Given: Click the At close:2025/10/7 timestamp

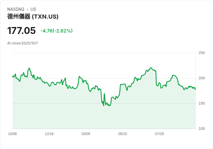Looking at the screenshot, I should coord(23,43).
